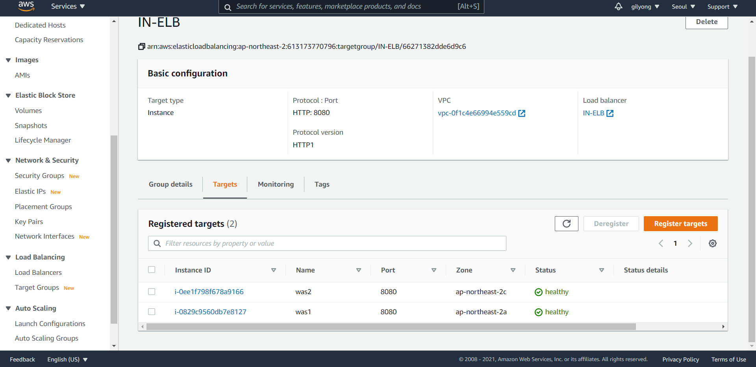756x367 pixels.
Task: Sort by Zone column arrow
Action: [x=513, y=270]
